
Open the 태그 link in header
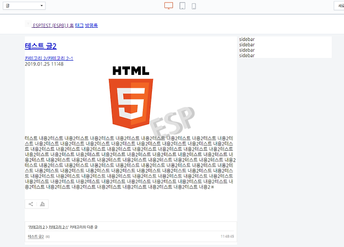coord(79,25)
